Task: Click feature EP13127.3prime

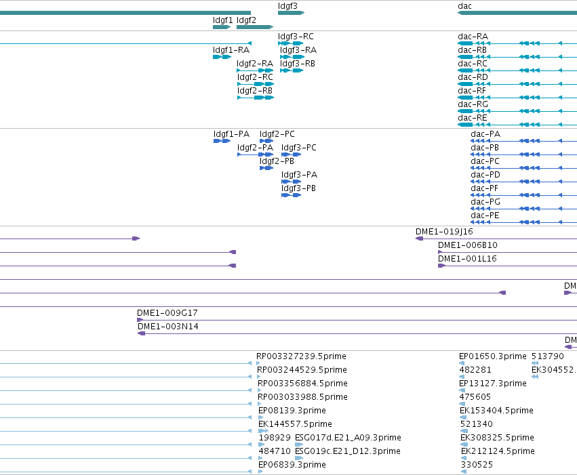Action: click(x=493, y=384)
